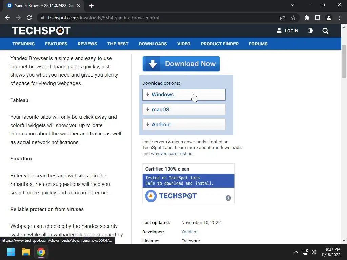Open the REVIEWS section
347x260 pixels.
click(x=87, y=44)
